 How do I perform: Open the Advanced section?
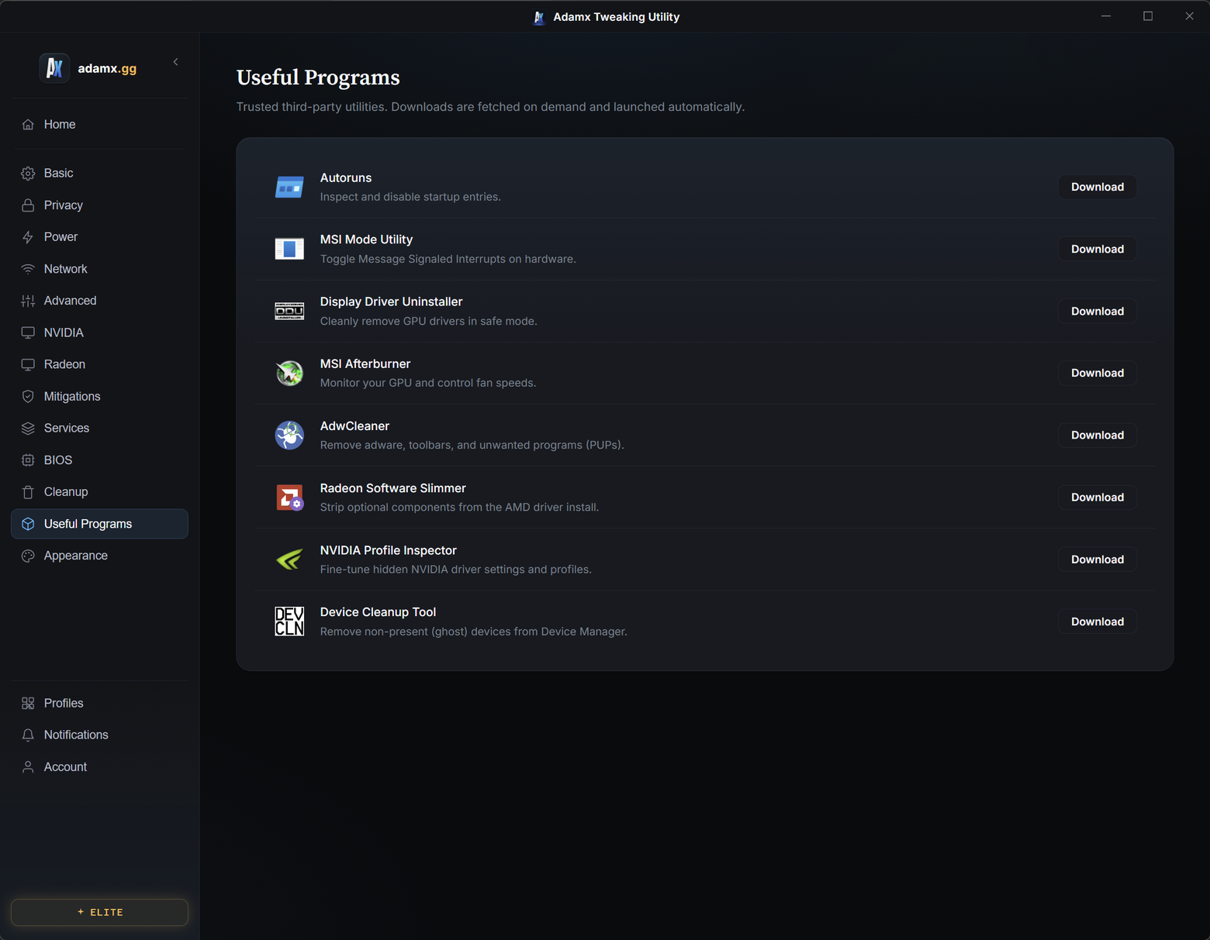click(x=99, y=301)
